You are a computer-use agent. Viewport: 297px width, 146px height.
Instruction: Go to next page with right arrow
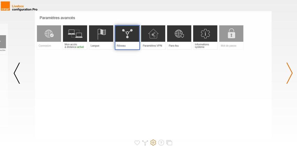289,73
